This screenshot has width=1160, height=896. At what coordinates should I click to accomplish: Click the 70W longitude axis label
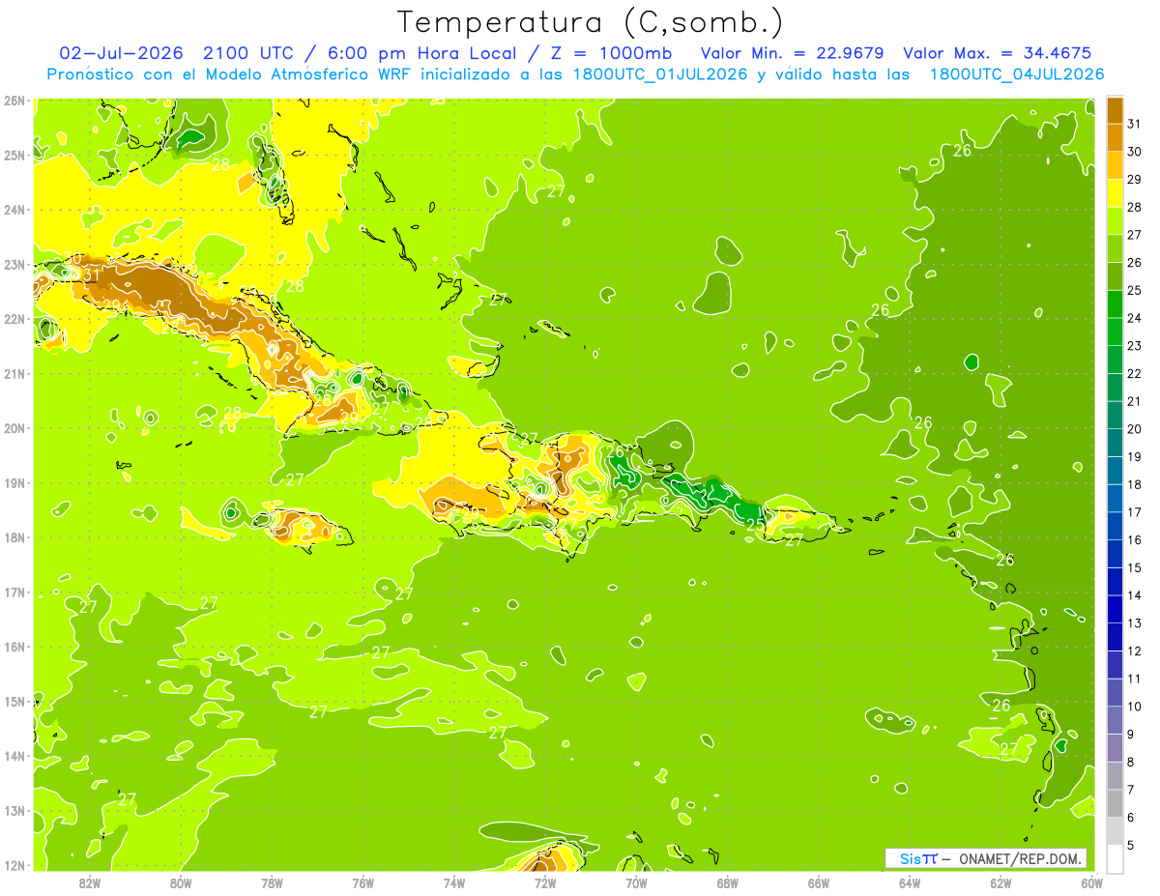click(636, 882)
